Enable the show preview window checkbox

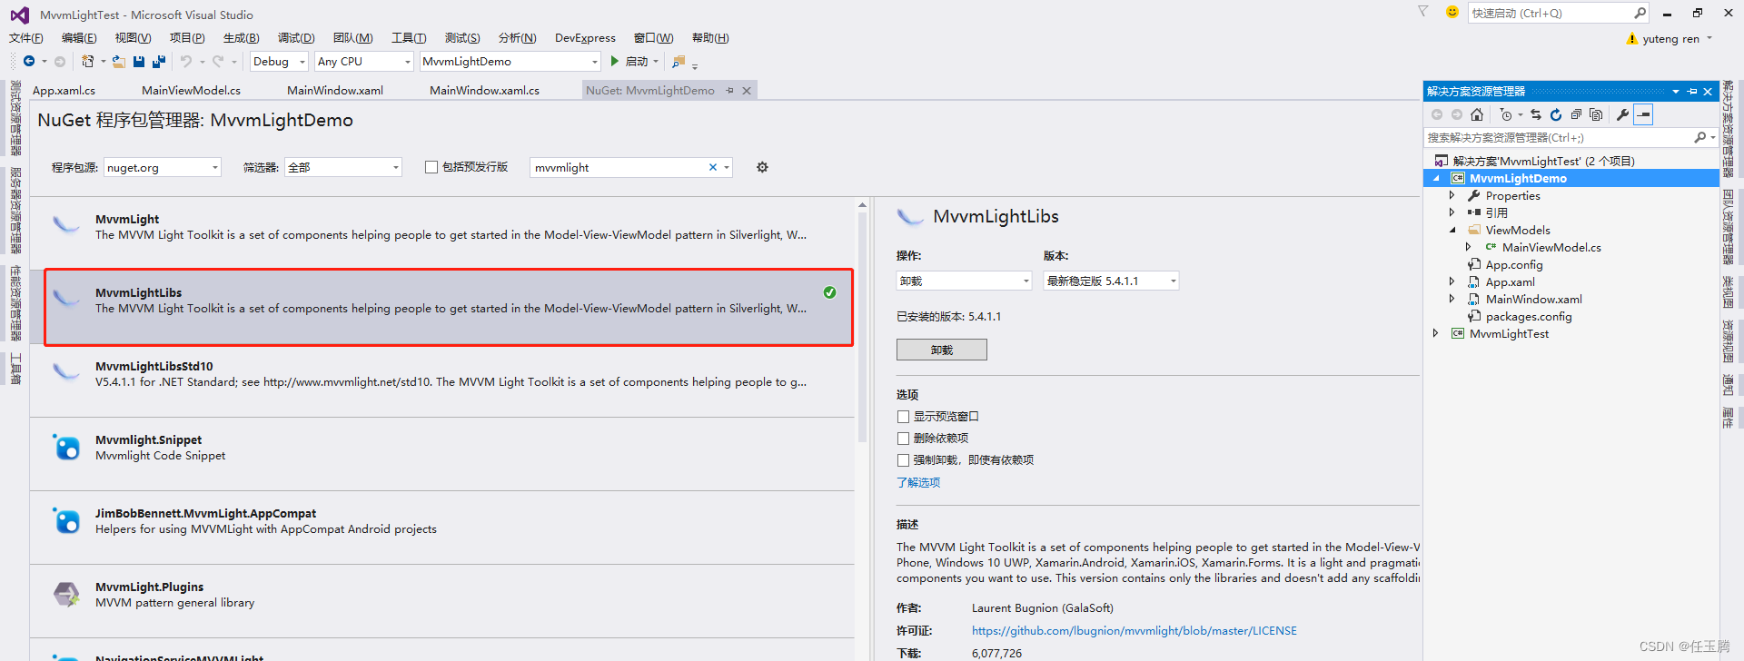[x=903, y=417]
